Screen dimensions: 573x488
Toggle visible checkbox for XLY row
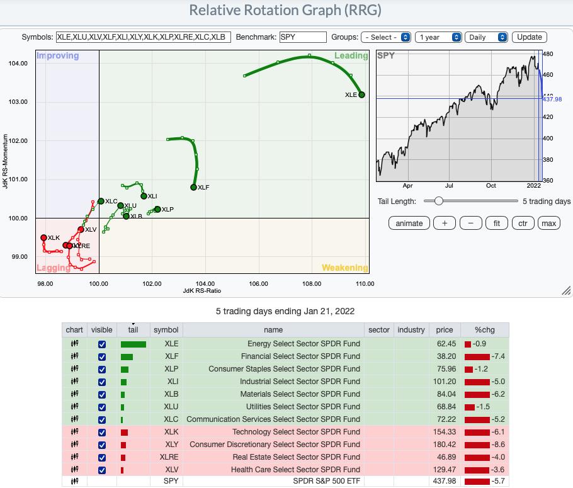coord(102,445)
